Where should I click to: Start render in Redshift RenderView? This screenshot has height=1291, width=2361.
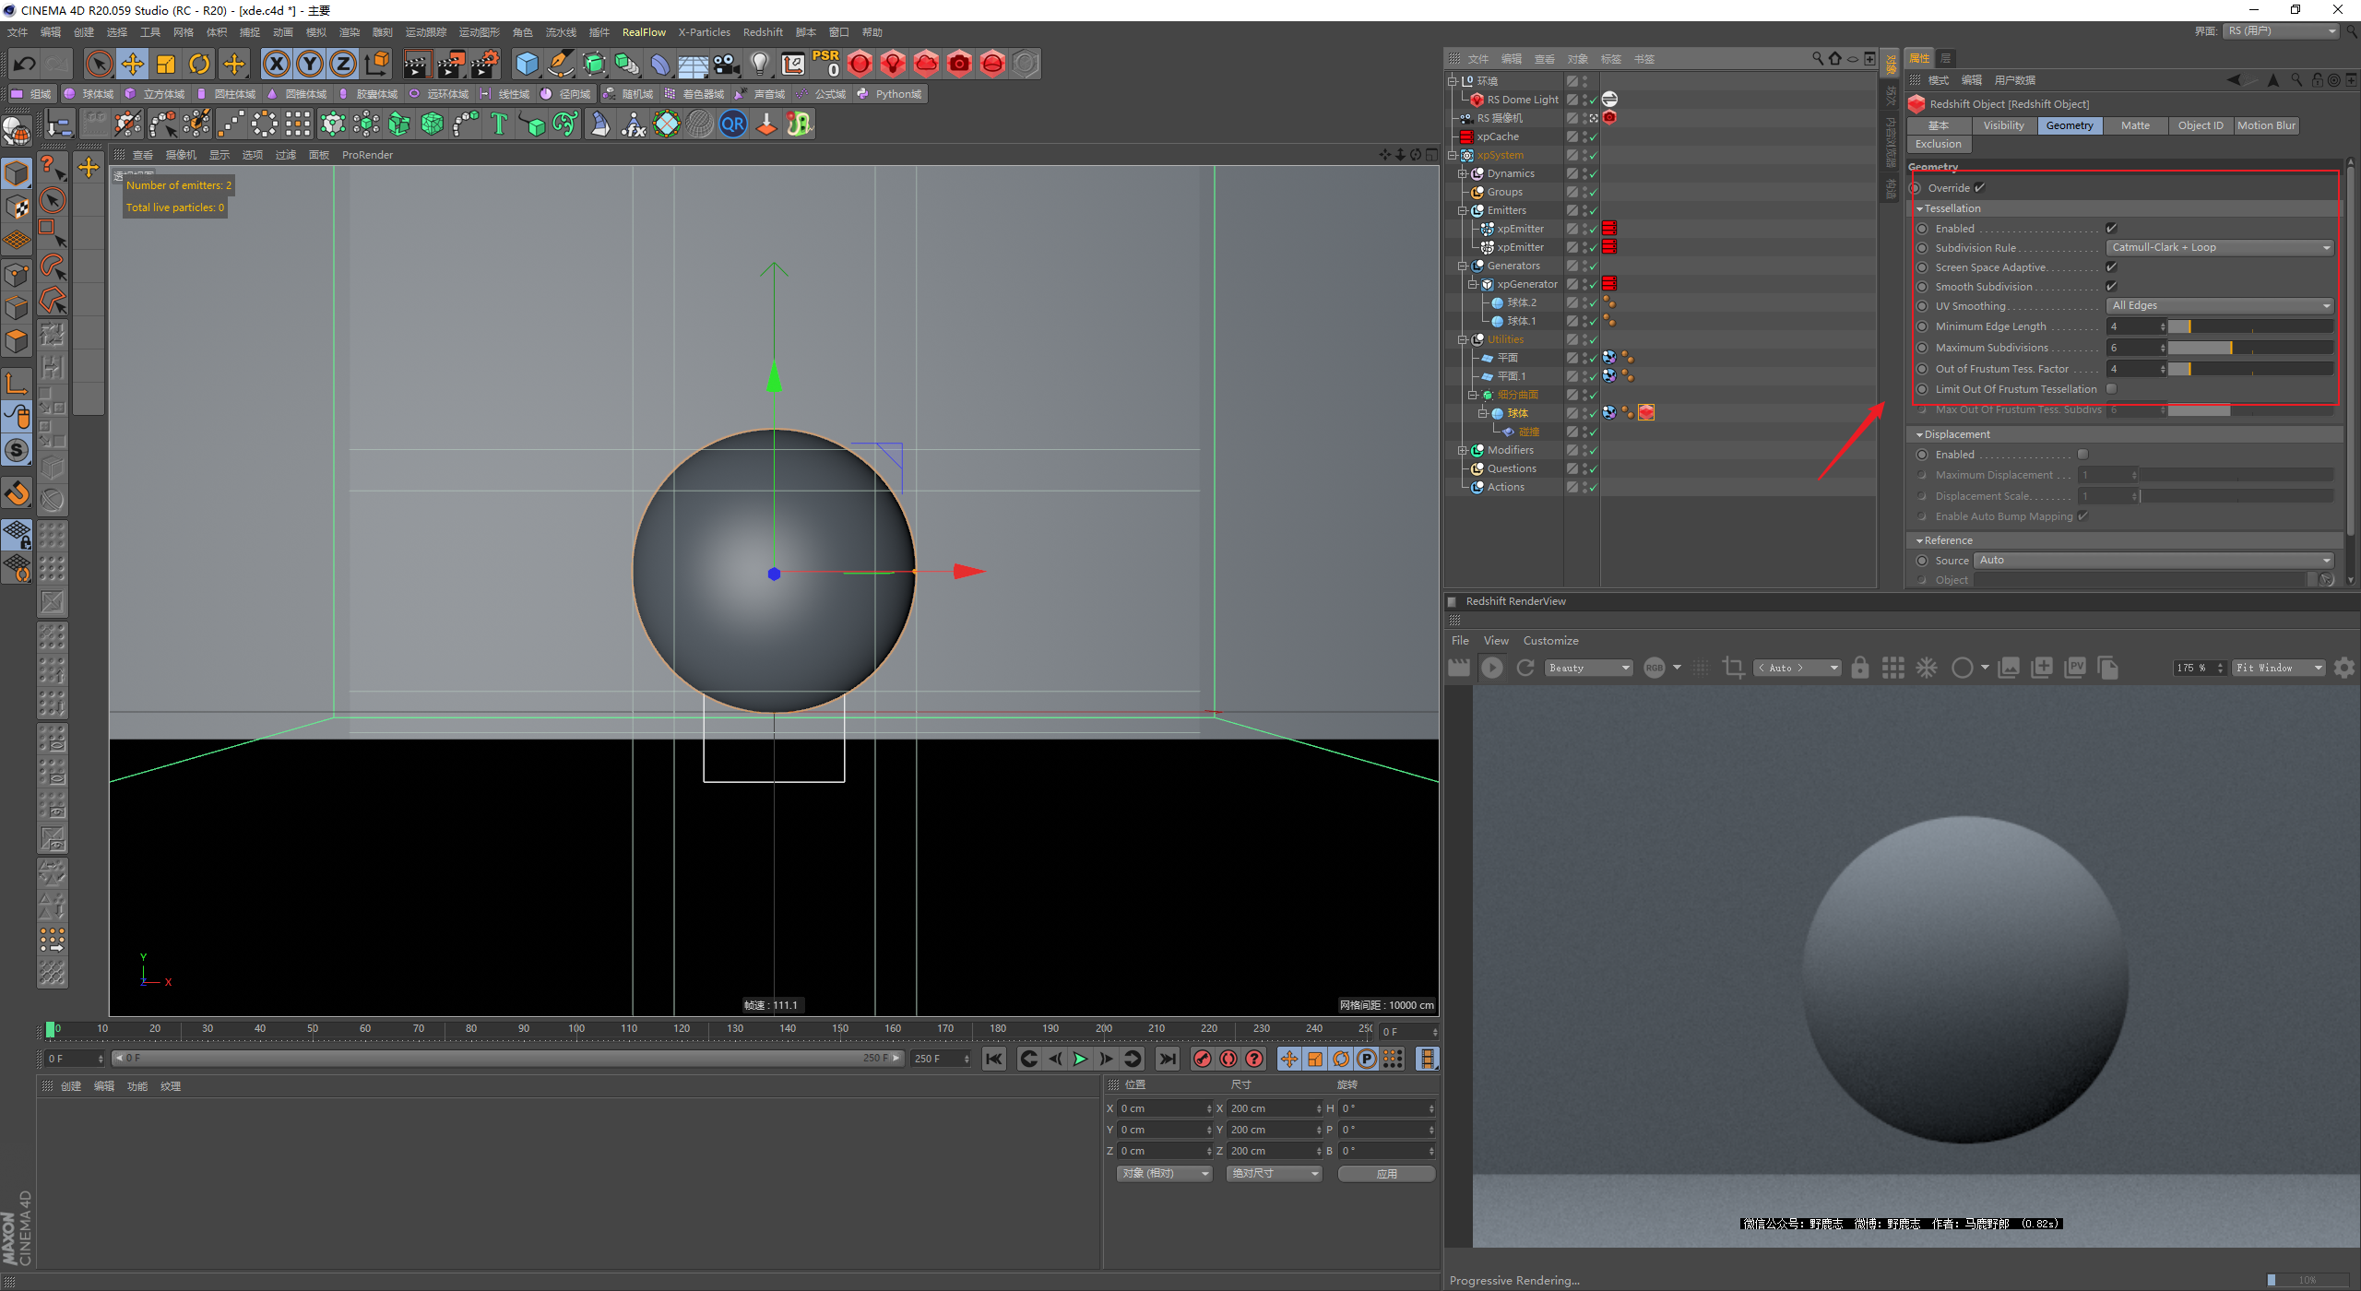click(x=1491, y=668)
